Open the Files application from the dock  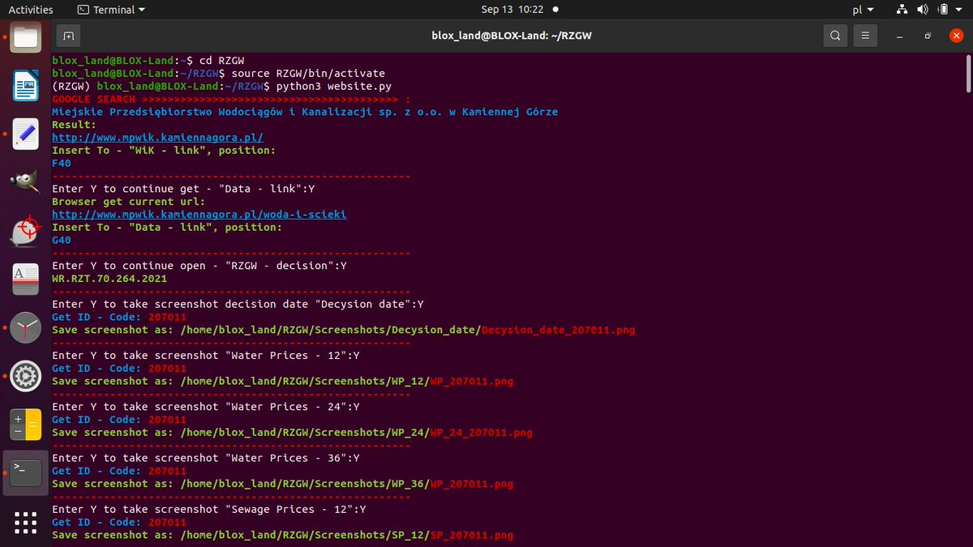point(24,36)
